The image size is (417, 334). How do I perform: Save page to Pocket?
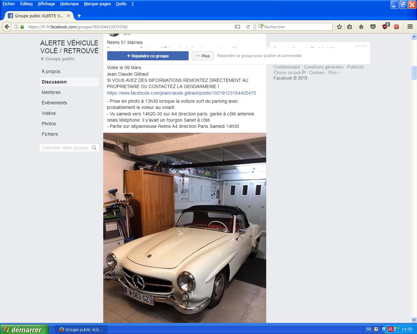pyautogui.click(x=373, y=27)
